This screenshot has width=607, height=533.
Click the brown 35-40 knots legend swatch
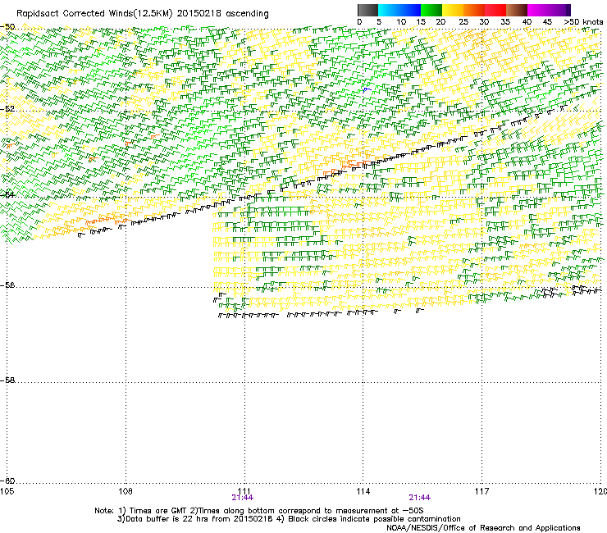tap(517, 10)
